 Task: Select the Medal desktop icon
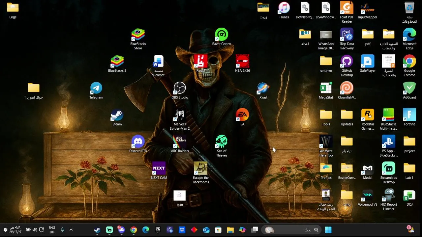point(368,171)
